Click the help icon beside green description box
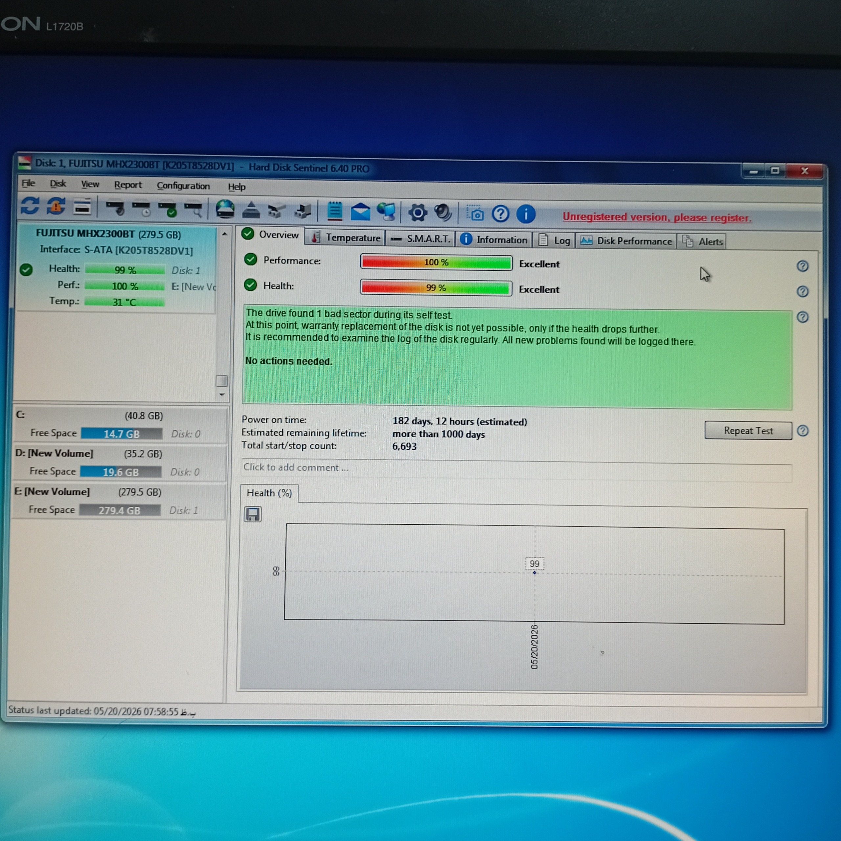 (x=803, y=317)
